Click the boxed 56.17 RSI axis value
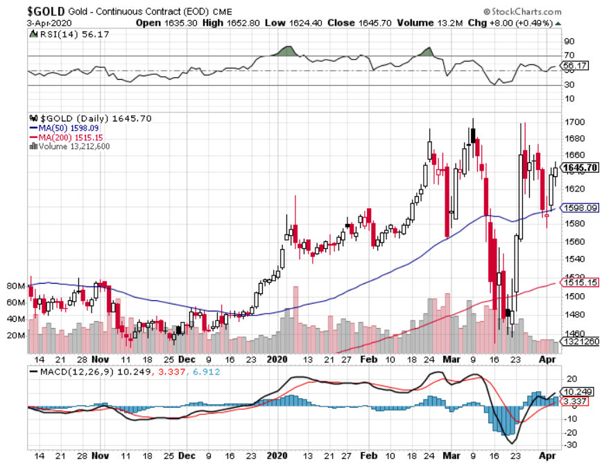602x464 pixels. click(x=575, y=66)
